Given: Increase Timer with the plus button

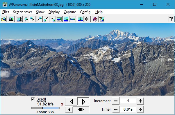Looking at the screenshot, I should [x=140, y=109].
